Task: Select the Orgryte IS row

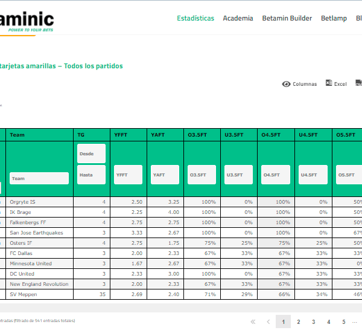Action: (x=39, y=202)
